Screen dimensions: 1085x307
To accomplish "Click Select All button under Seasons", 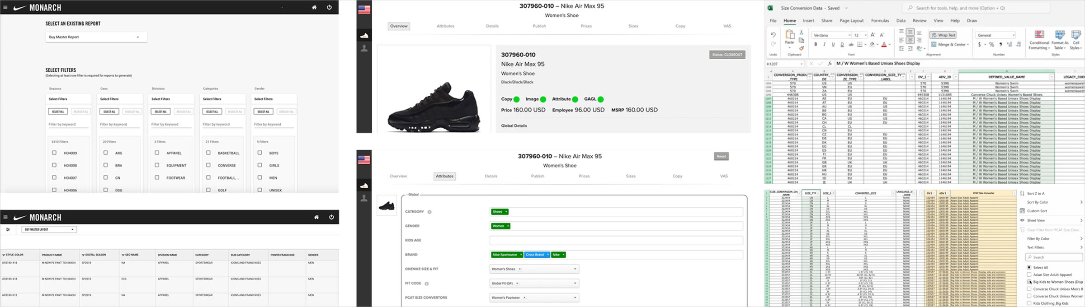I will click(x=58, y=112).
